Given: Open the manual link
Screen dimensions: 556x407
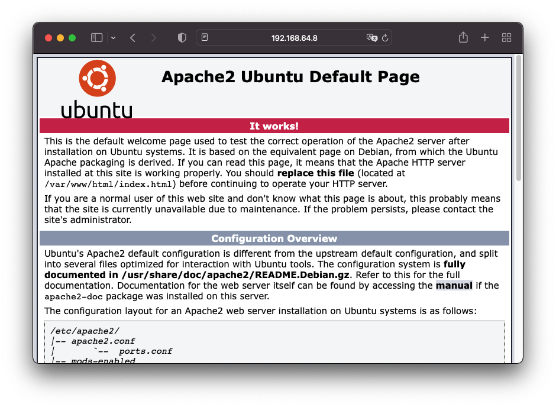Looking at the screenshot, I should pyautogui.click(x=454, y=285).
